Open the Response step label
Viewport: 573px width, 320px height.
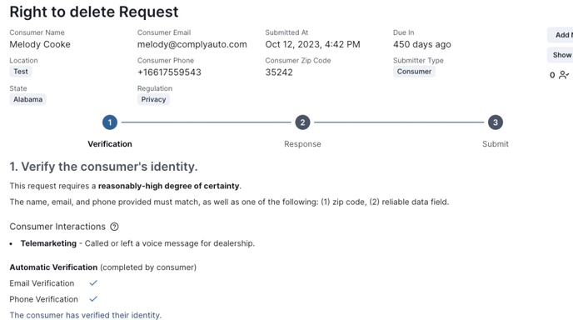tap(302, 144)
